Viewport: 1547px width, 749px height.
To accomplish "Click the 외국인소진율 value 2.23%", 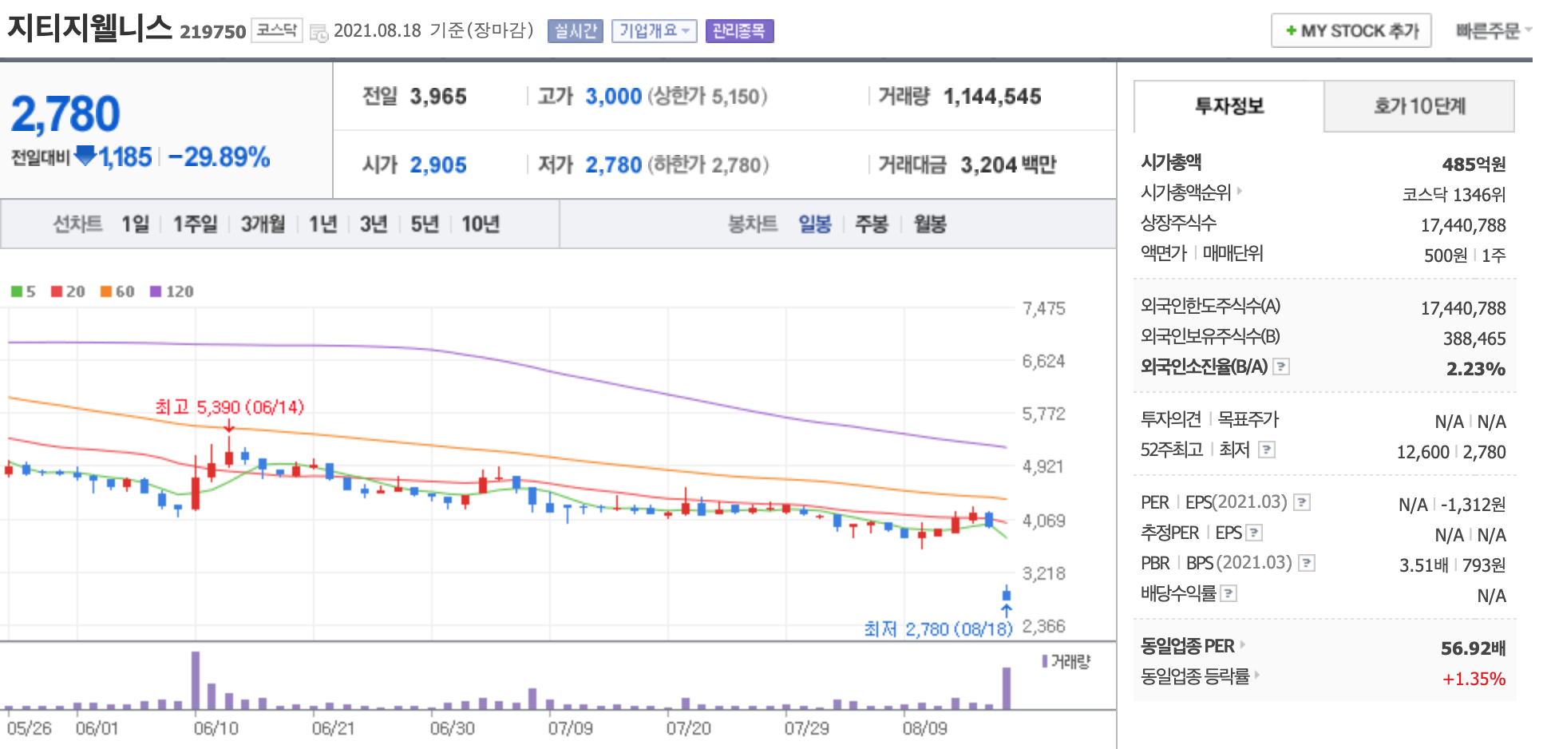I will tap(1476, 369).
